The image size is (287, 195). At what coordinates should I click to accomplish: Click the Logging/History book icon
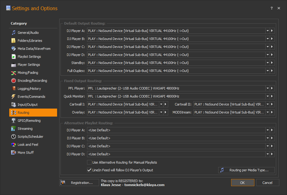tap(14, 89)
